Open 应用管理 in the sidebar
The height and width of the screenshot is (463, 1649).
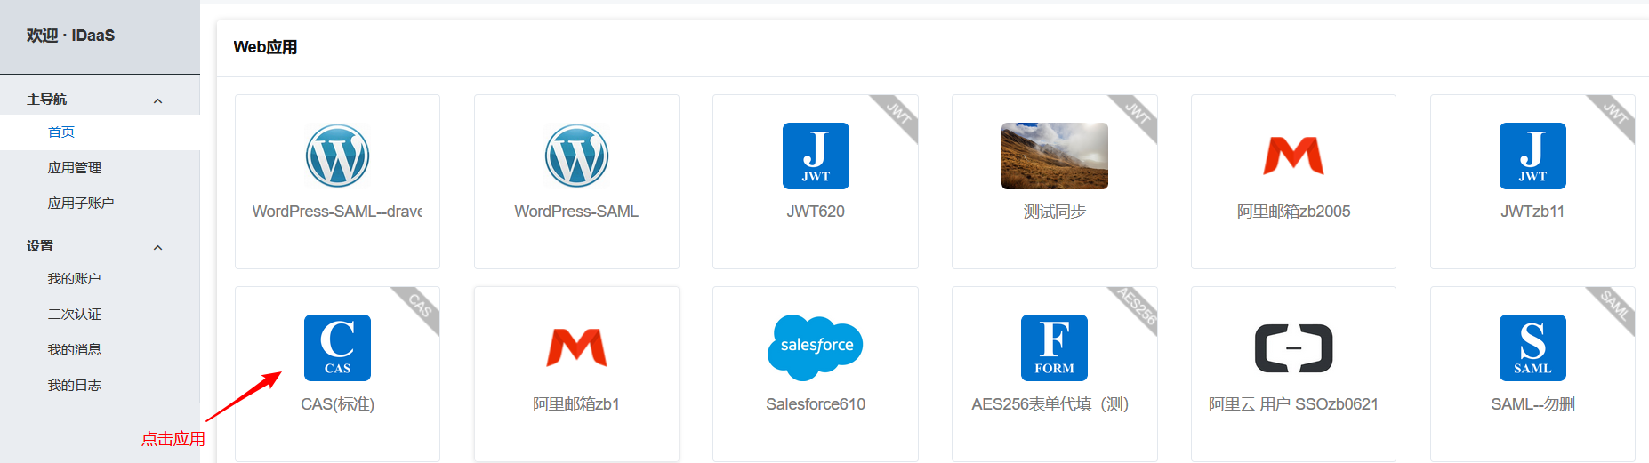click(75, 167)
